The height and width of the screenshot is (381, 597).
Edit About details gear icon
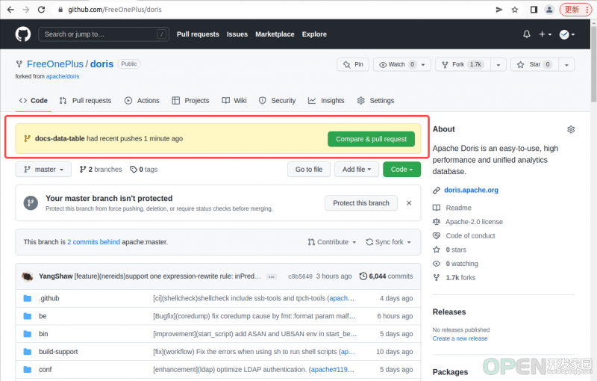pyautogui.click(x=571, y=129)
